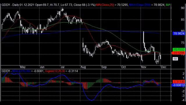
Task: Click the white 68 last-price tag
Action: (x=175, y=59)
